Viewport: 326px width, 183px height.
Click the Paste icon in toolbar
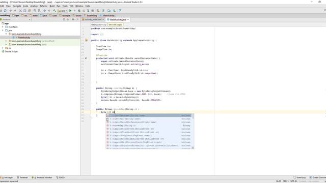pyautogui.click(x=30, y=11)
